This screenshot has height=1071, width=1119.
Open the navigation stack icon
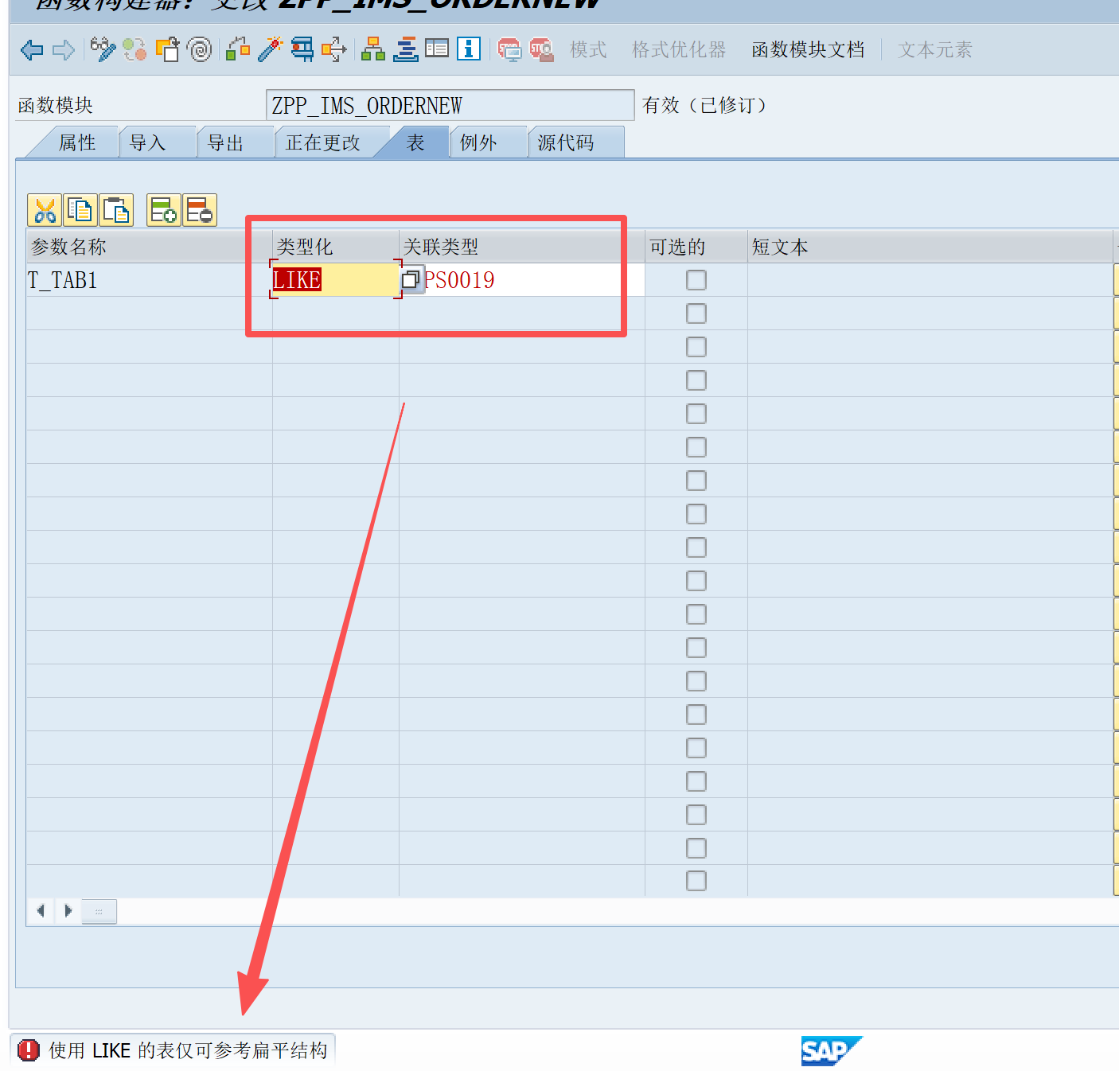point(405,49)
